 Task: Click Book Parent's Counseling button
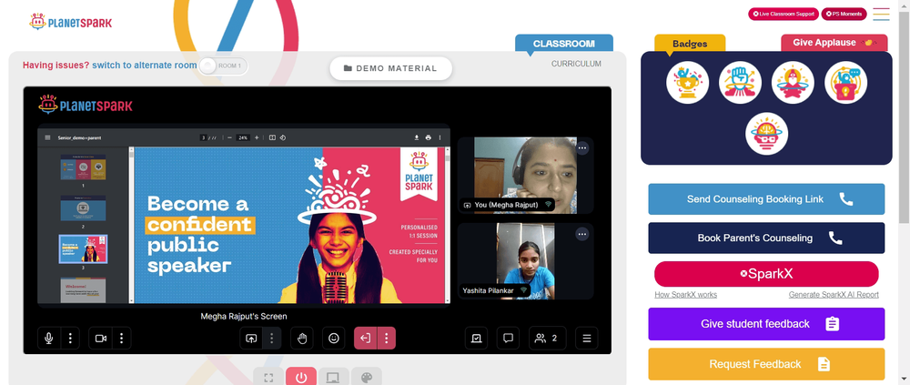(x=766, y=238)
